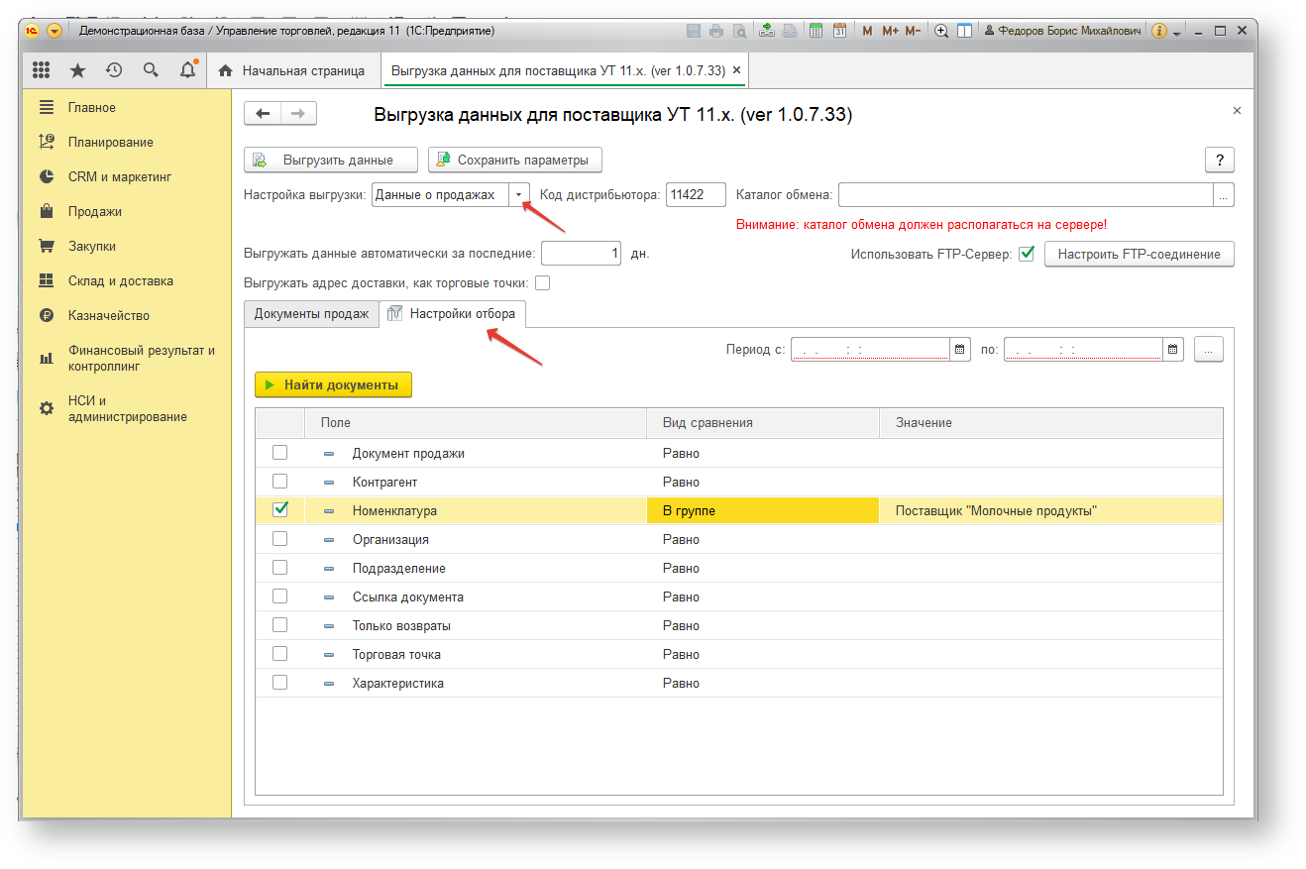Uncheck the Номенклатура filter checkbox

[x=280, y=509]
